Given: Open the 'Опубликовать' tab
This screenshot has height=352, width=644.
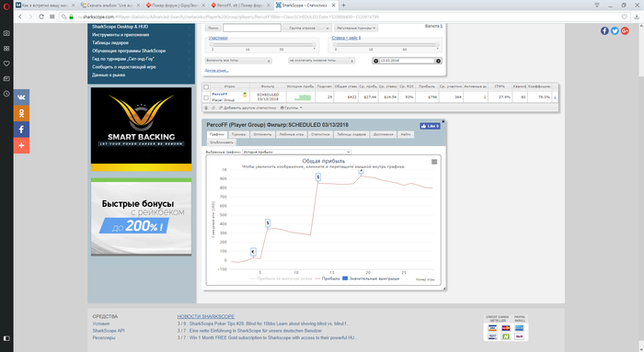Looking at the screenshot, I should [x=221, y=142].
